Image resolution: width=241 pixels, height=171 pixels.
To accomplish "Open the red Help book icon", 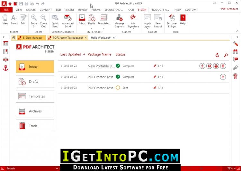I will click(183, 19).
